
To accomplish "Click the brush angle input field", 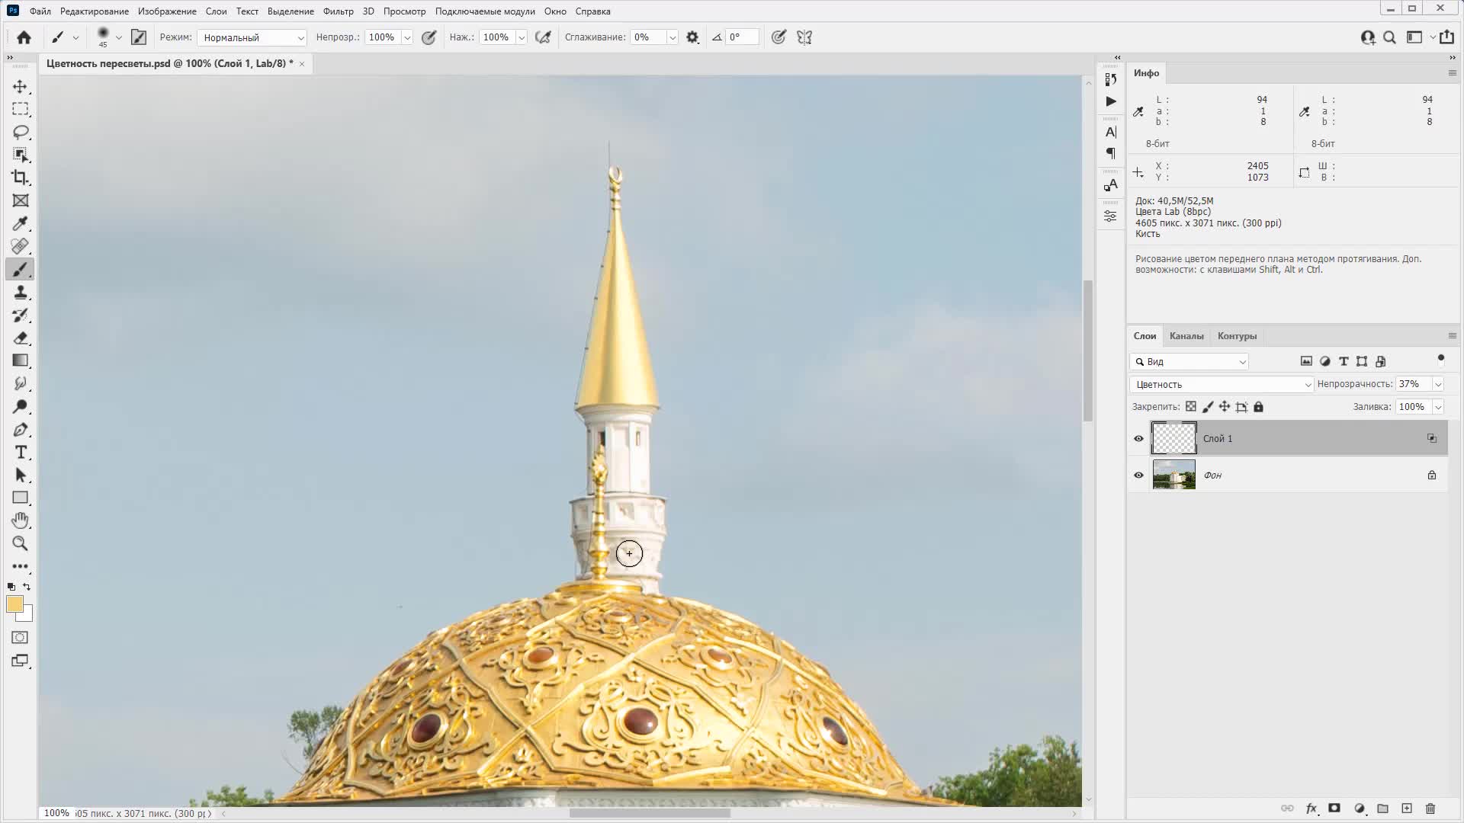I will click(742, 37).
